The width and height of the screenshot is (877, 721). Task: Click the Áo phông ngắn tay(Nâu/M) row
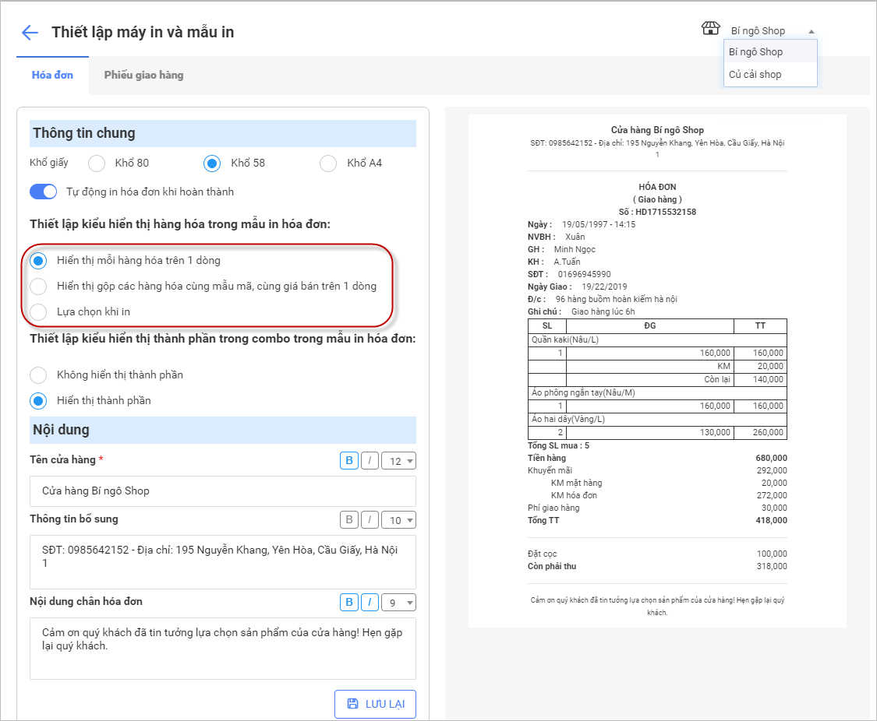[x=657, y=392]
